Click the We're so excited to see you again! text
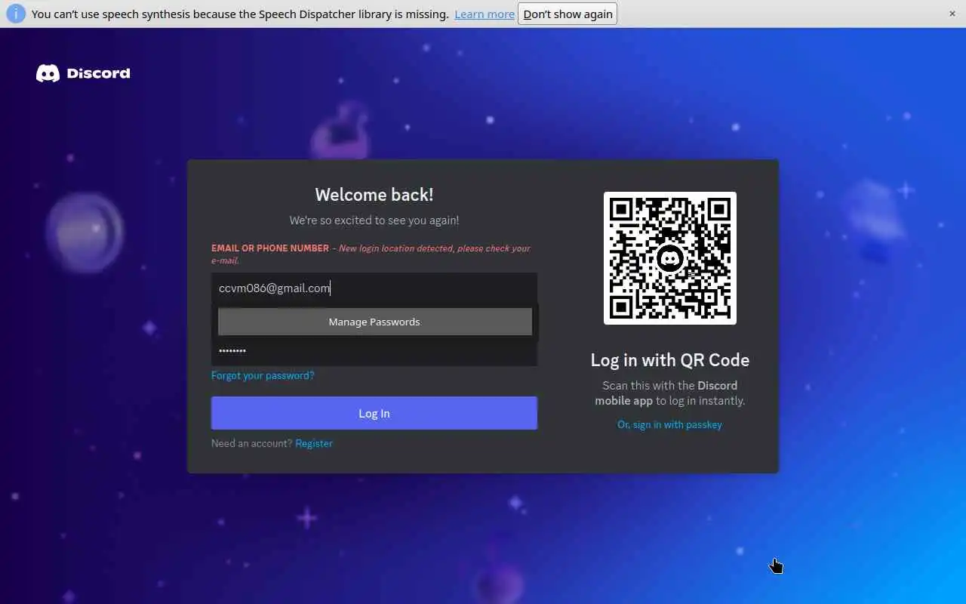This screenshot has width=966, height=604. pyautogui.click(x=374, y=220)
